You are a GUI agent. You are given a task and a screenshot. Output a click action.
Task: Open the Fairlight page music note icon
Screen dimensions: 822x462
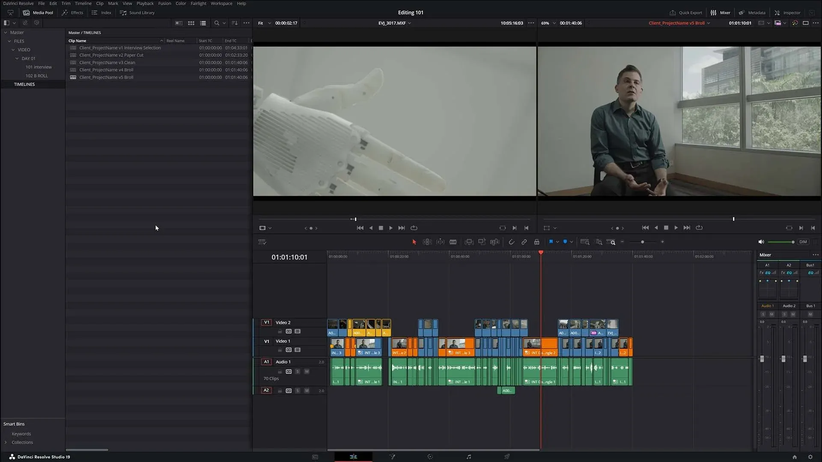point(468,457)
